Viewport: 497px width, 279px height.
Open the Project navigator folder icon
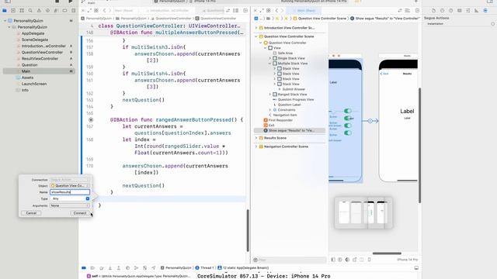[x=5, y=10]
